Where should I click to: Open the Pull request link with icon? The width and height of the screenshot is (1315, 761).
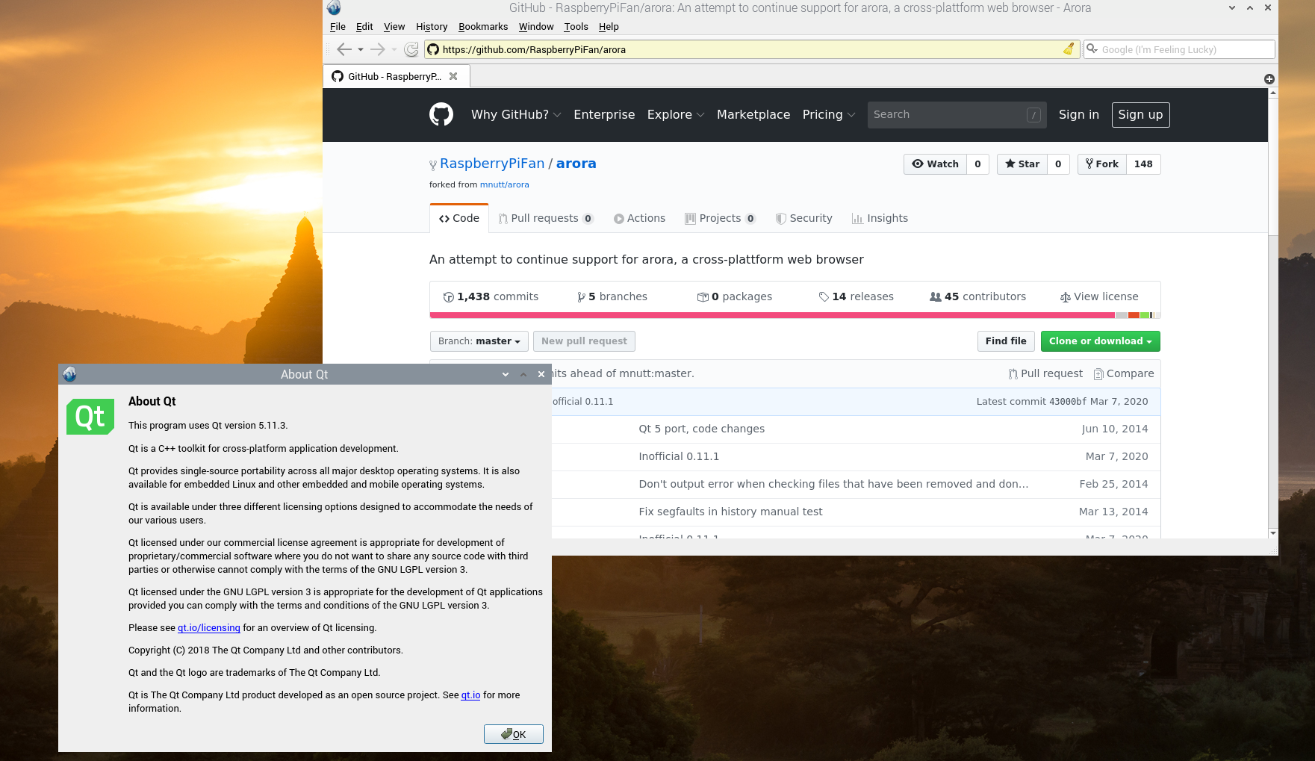[x=1045, y=373]
